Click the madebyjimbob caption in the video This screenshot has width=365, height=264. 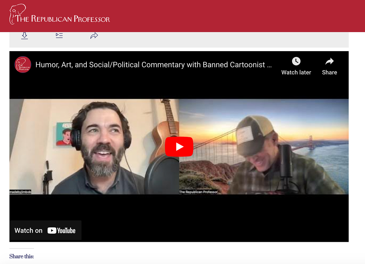click(x=20, y=192)
